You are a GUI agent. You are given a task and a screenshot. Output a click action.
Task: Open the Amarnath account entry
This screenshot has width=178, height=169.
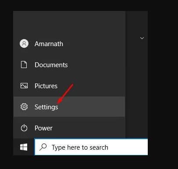pyautogui.click(x=69, y=43)
